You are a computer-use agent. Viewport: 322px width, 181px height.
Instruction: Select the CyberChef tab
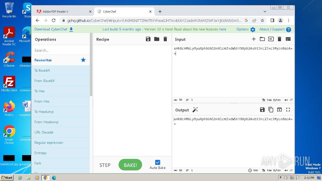pyautogui.click(x=124, y=12)
